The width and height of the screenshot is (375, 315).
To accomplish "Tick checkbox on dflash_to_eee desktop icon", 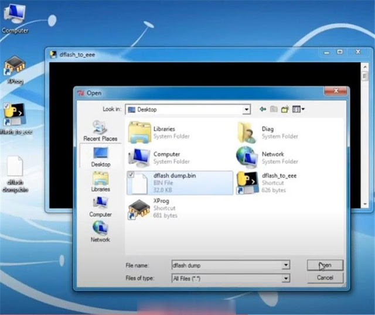I will pyautogui.click(x=6, y=106).
